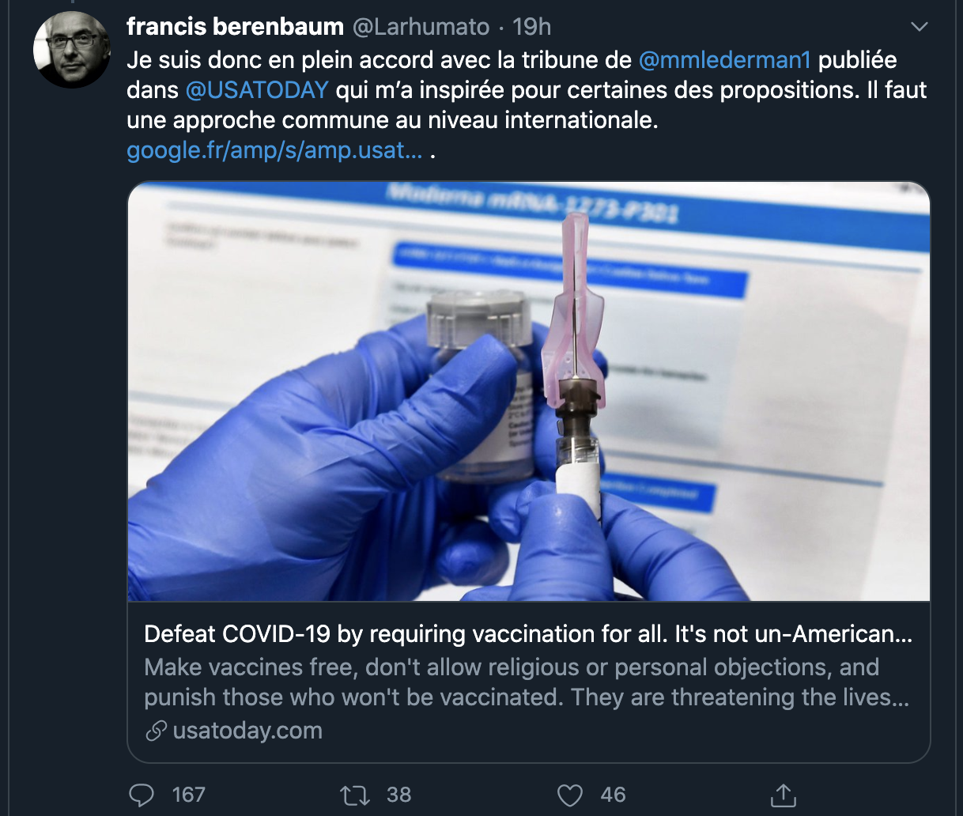The width and height of the screenshot is (963, 816).
Task: Expand the tweet options chevron menu
Action: (x=920, y=28)
